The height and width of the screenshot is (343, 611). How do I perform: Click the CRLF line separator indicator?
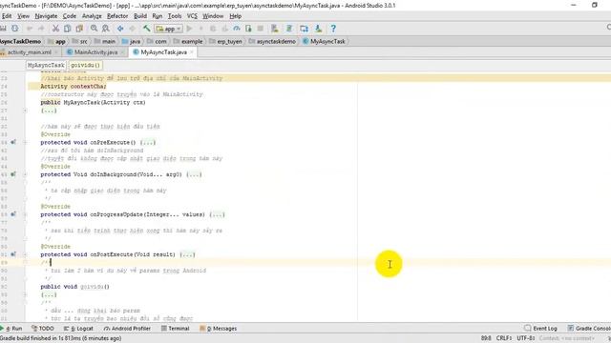(x=504, y=338)
